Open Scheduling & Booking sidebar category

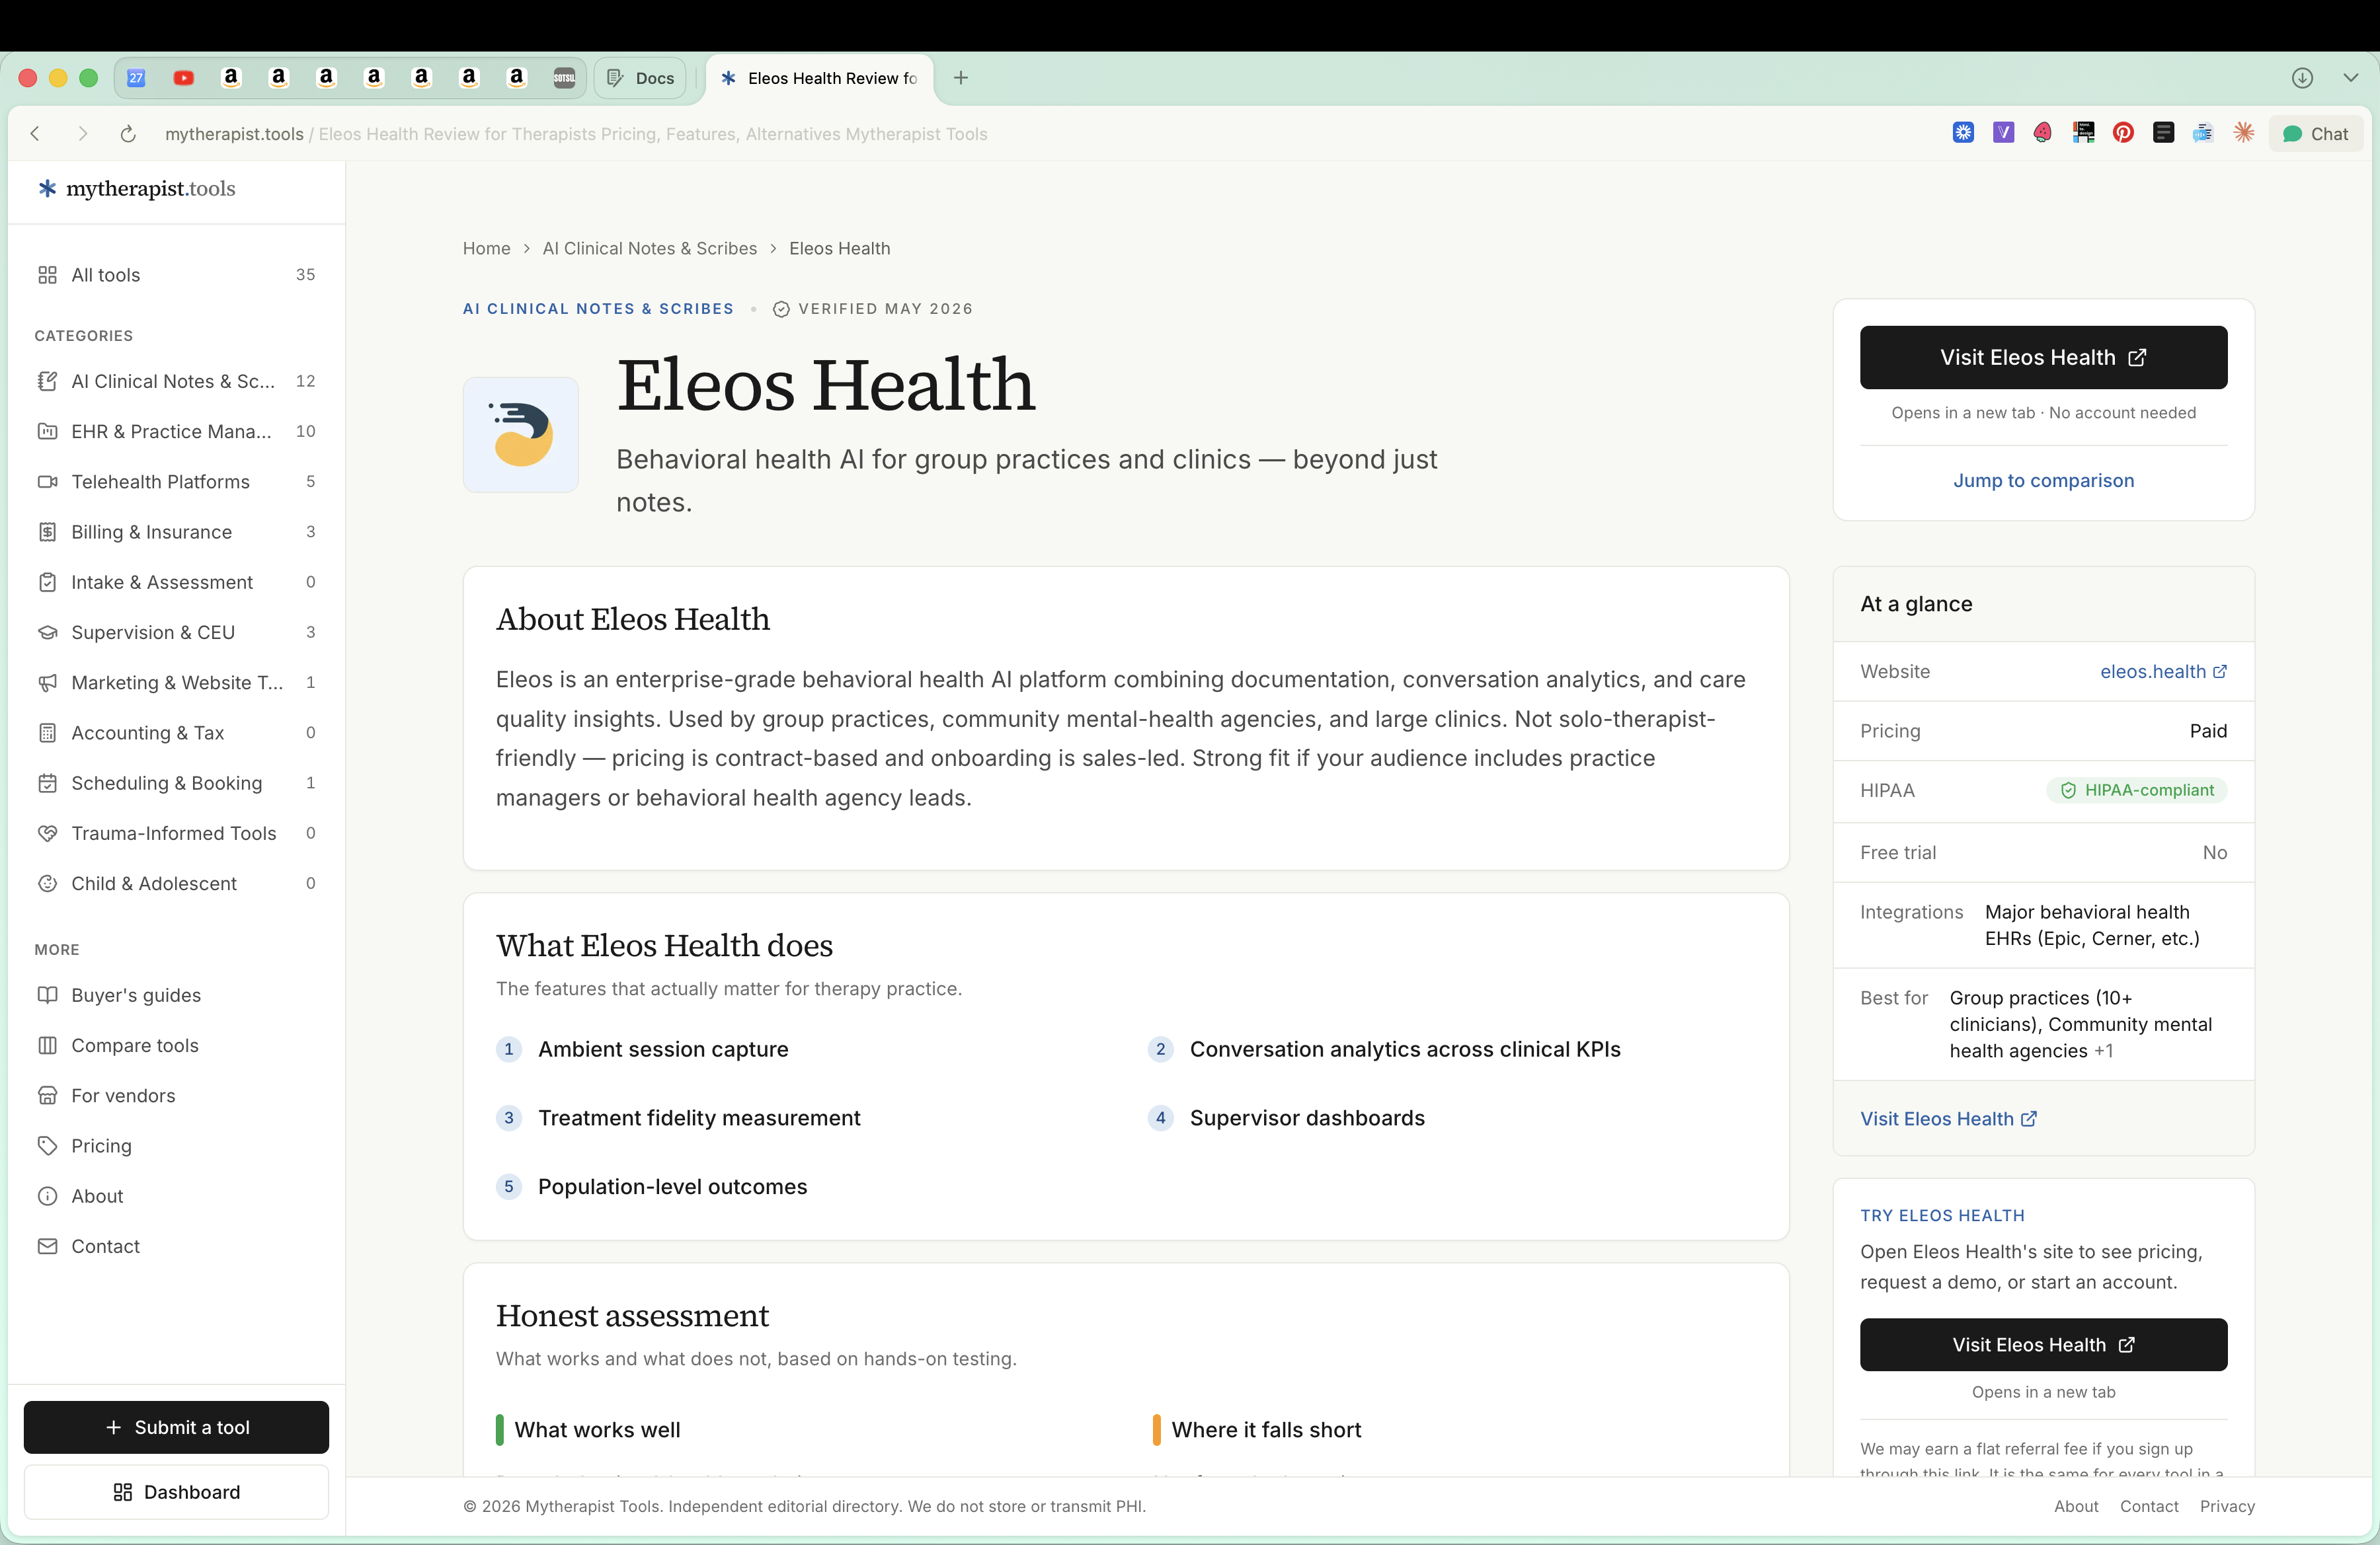pos(177,782)
